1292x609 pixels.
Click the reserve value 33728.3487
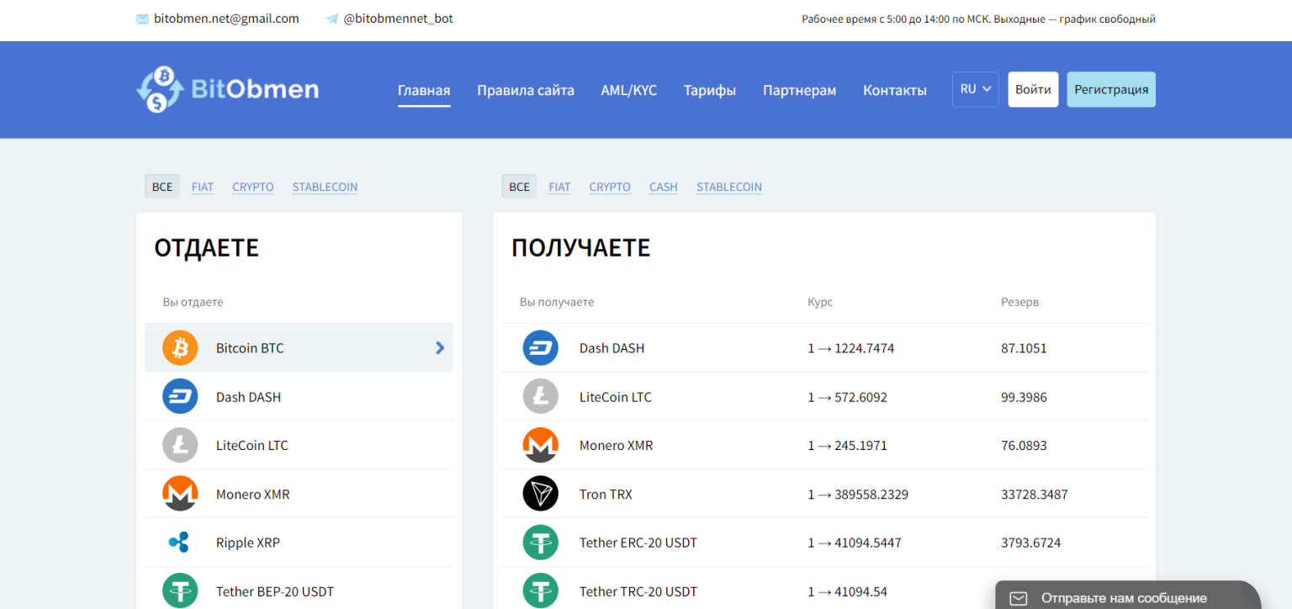(1035, 495)
